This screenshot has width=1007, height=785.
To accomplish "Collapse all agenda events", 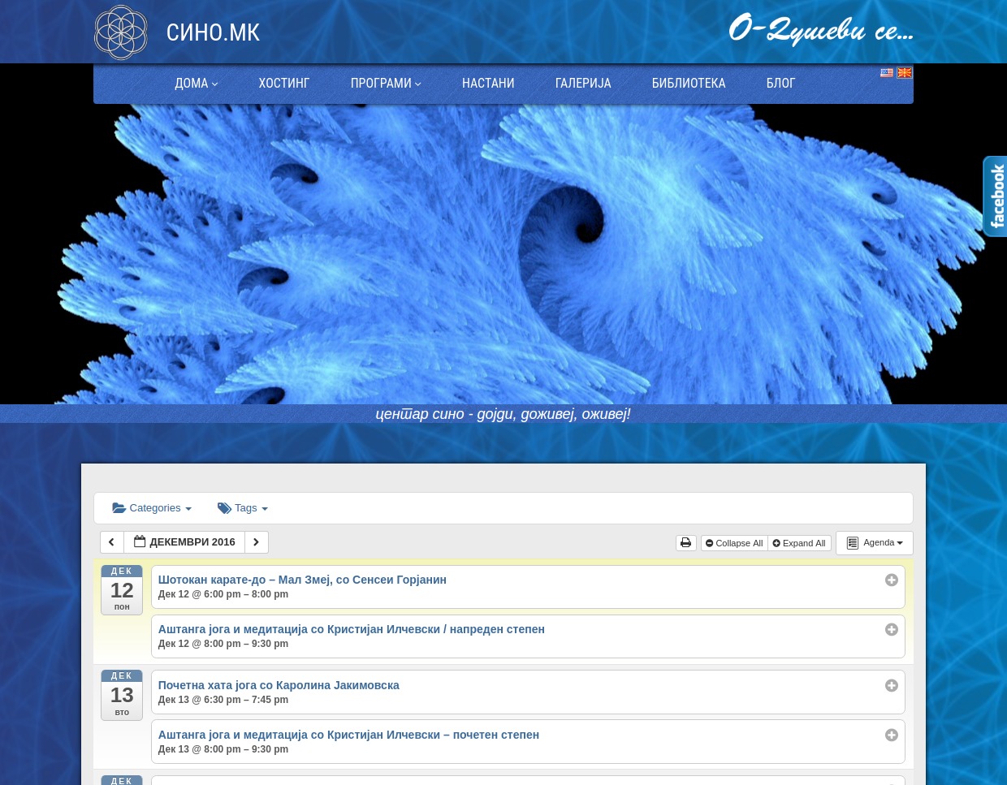I will [734, 543].
